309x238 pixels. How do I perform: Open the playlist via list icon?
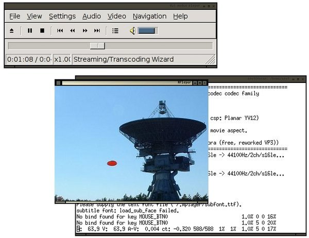[115, 31]
